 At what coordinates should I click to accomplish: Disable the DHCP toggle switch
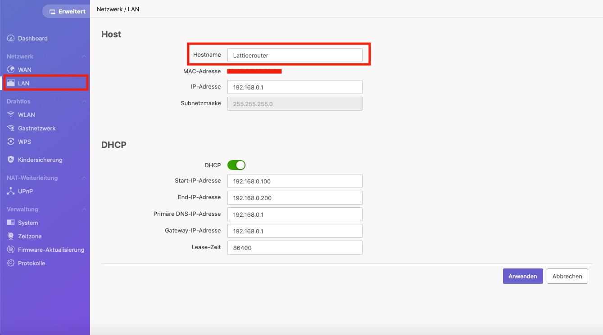click(x=236, y=165)
